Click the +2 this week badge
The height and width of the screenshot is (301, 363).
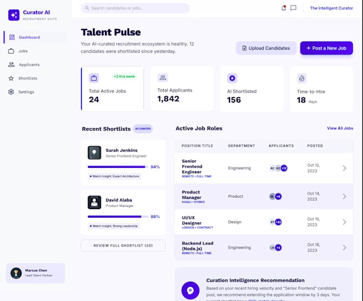(x=124, y=76)
